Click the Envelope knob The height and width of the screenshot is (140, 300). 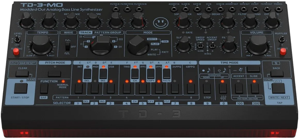(x=93, y=21)
